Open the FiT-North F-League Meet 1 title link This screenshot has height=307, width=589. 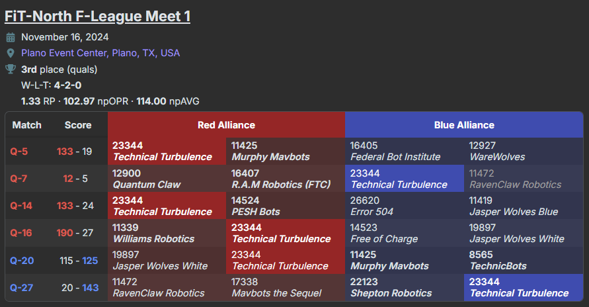pos(97,15)
